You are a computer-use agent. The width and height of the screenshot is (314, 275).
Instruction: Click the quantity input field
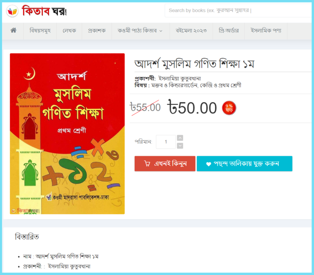coord(166,142)
